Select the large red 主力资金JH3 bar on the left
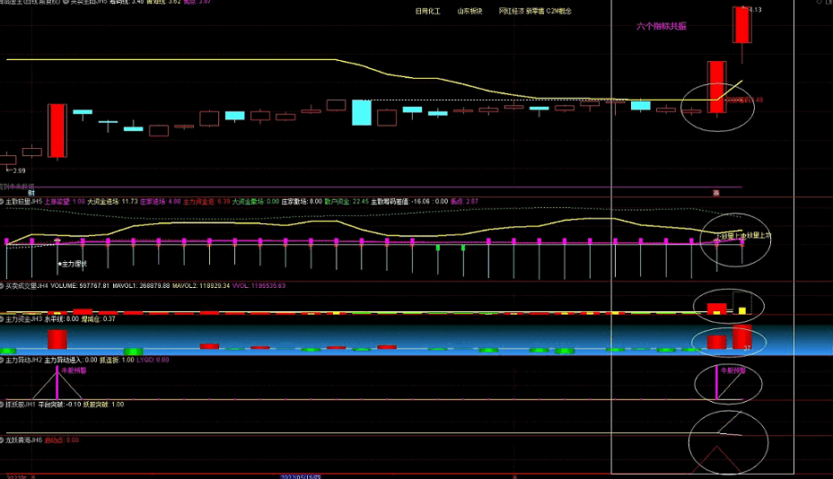 [57, 339]
